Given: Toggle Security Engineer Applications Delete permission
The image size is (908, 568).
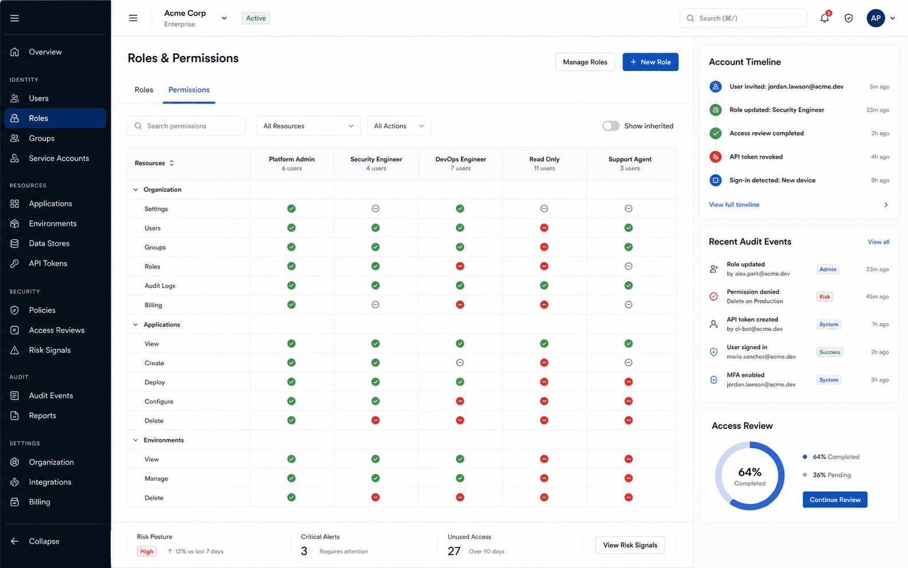Looking at the screenshot, I should (376, 420).
